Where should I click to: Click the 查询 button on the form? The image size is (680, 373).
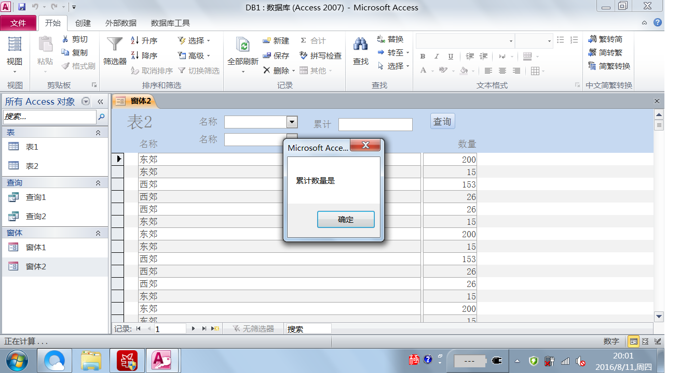click(442, 121)
